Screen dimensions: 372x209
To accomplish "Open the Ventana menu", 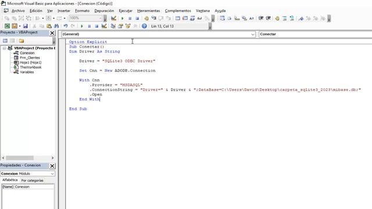I will (203, 10).
